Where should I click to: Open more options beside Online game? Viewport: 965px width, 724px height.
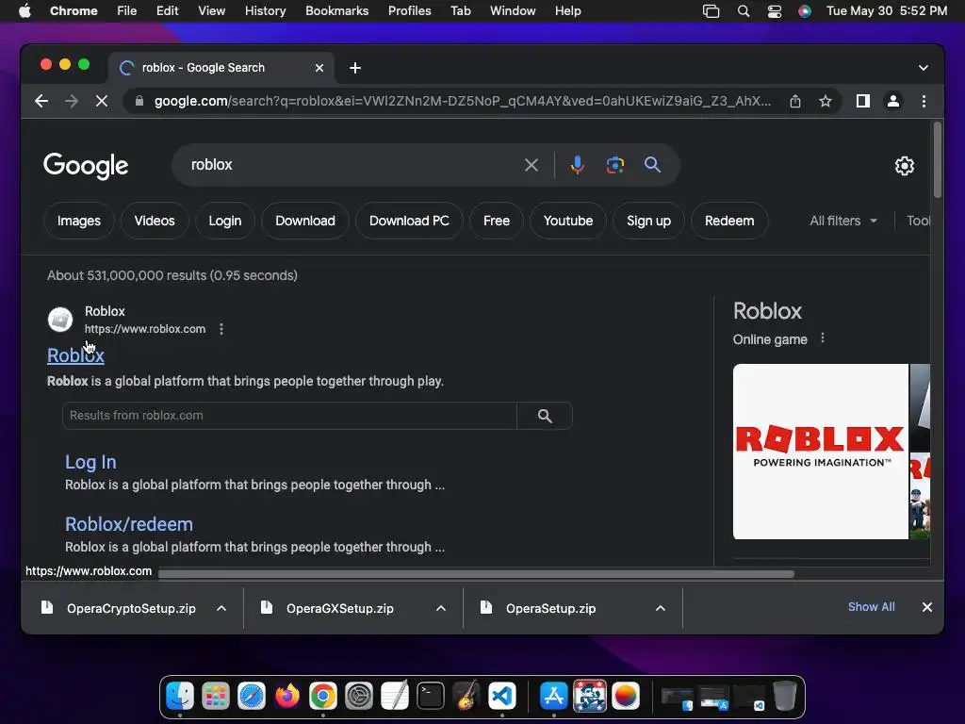pyautogui.click(x=823, y=338)
